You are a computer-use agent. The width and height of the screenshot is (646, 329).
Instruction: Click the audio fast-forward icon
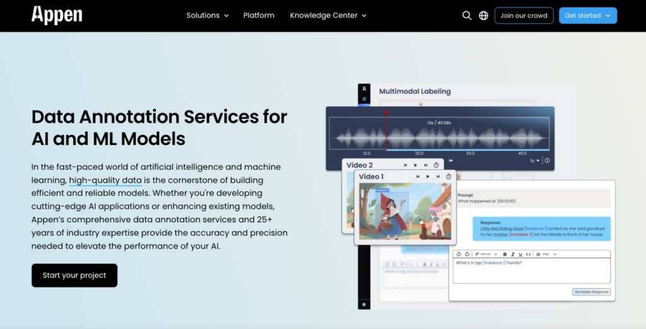(x=451, y=160)
